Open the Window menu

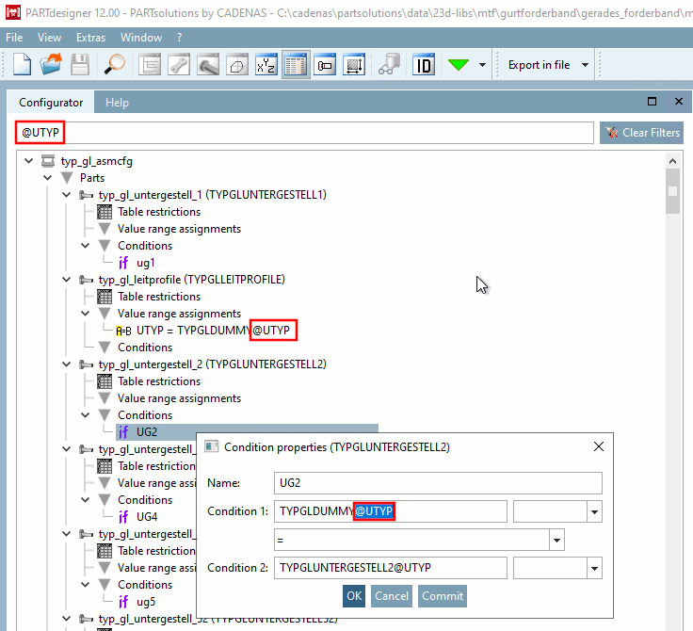(141, 38)
